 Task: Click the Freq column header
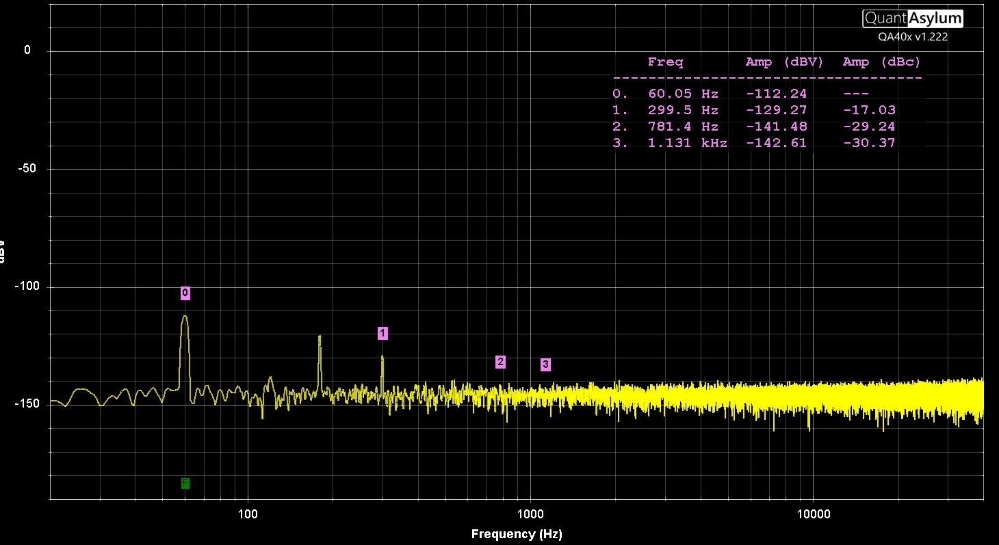point(665,62)
